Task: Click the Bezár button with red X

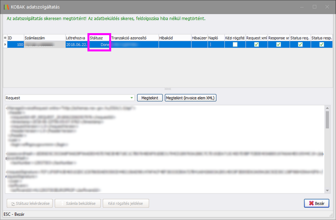Action: click(316, 203)
